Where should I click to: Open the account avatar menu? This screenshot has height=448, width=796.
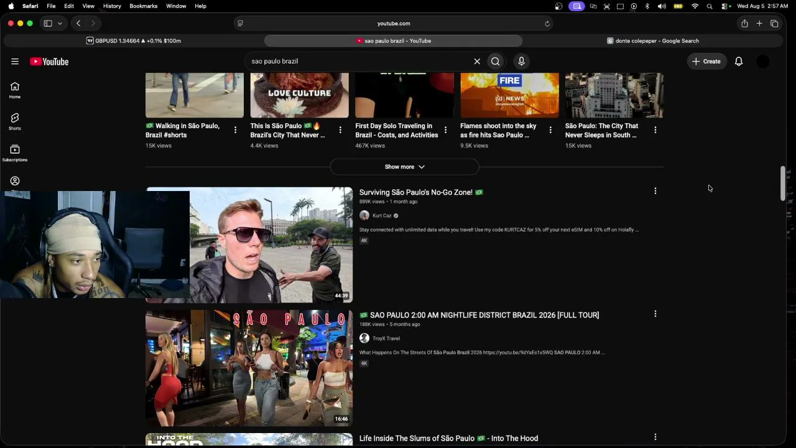click(x=763, y=62)
